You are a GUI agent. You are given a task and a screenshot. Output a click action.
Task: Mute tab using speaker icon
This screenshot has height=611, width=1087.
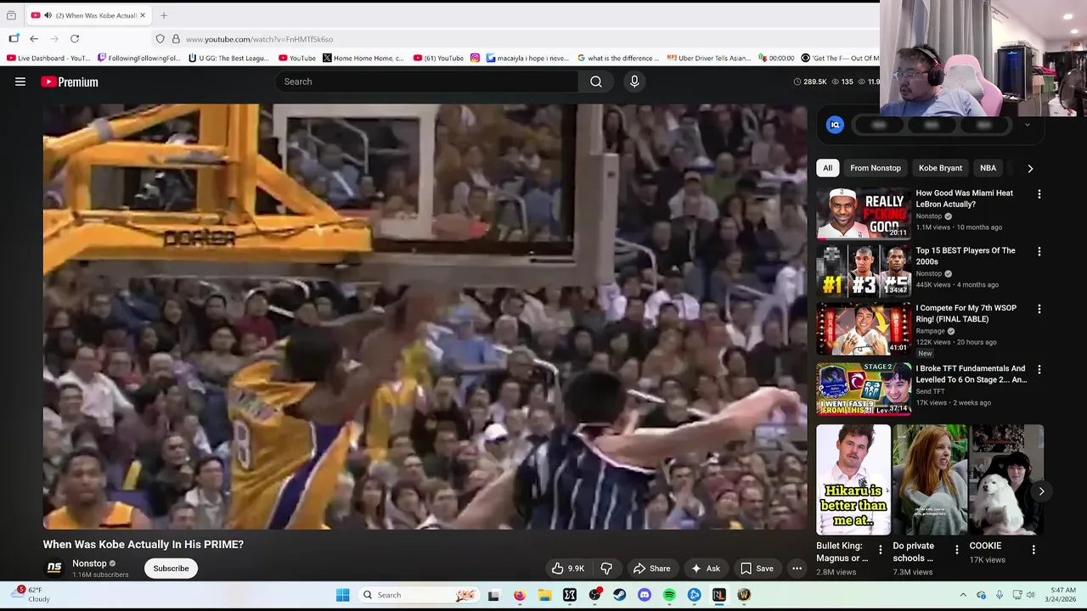click(x=48, y=15)
